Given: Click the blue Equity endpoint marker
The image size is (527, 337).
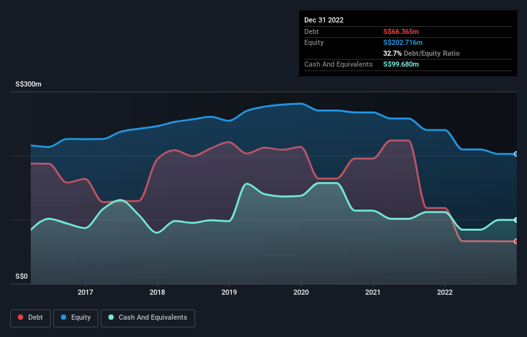Looking at the screenshot, I should coord(516,154).
